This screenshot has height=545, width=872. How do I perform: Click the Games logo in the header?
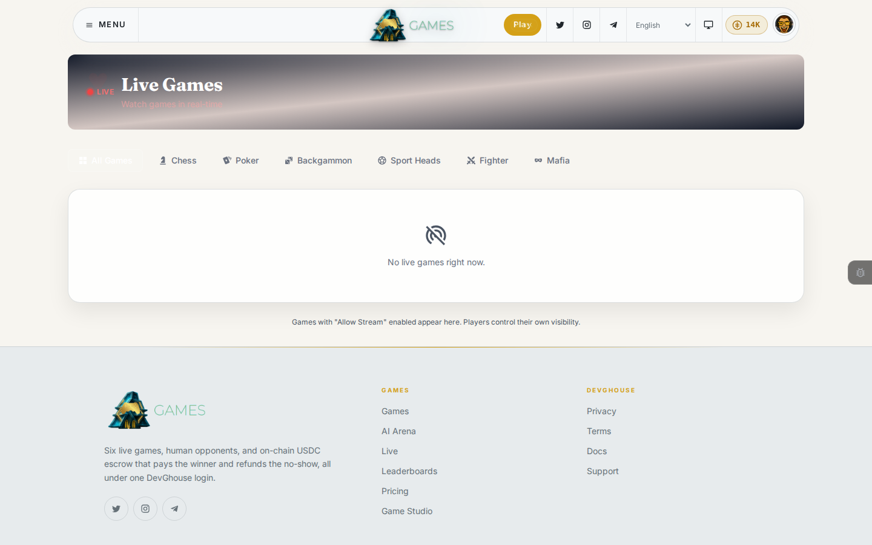[x=412, y=25]
